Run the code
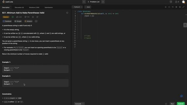The width and height of the screenshot is (187, 105). pos(172,104)
